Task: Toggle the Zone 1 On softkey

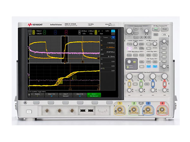Action: [52, 95]
